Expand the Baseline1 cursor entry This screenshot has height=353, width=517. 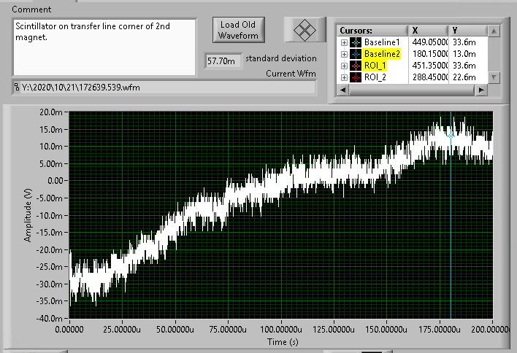(x=344, y=42)
